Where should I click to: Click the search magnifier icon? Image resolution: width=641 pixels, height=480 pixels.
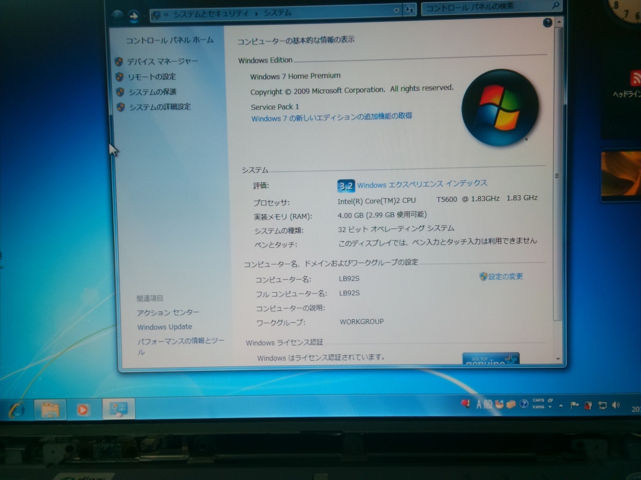pyautogui.click(x=556, y=6)
